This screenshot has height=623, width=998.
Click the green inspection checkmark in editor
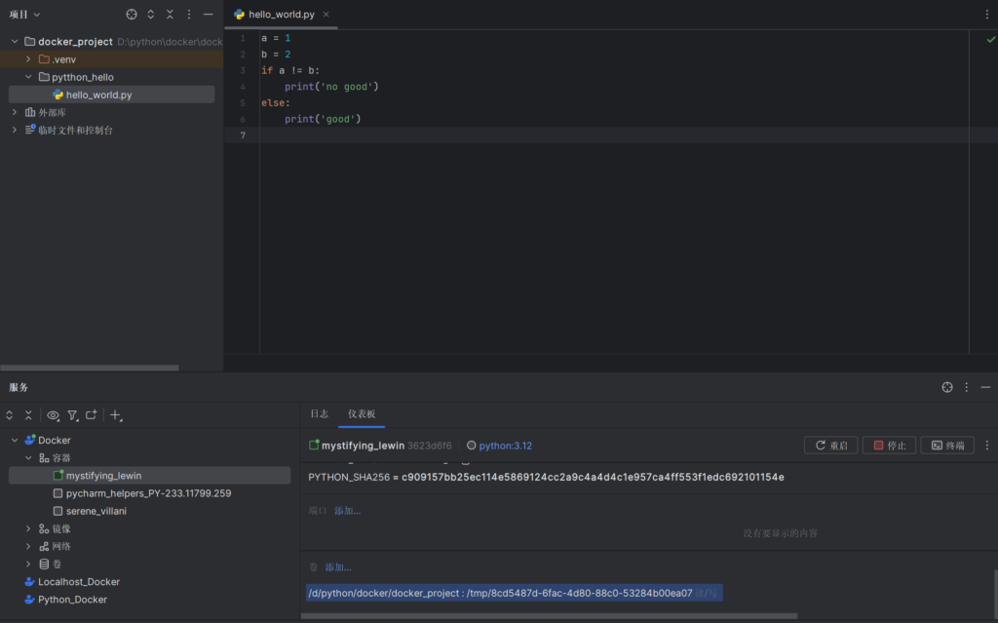point(991,39)
